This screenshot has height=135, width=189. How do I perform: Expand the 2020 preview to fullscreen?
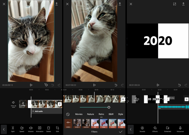[175, 4]
